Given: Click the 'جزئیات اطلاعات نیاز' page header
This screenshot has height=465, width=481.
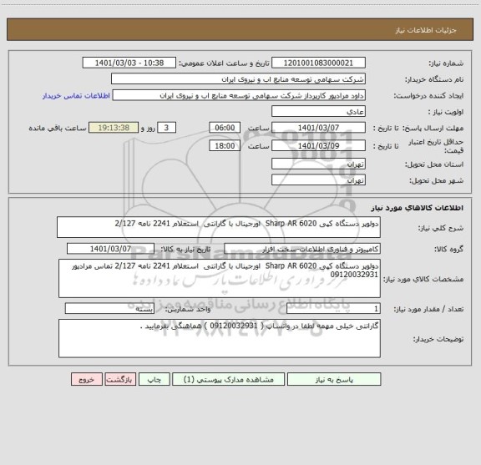Looking at the screenshot, I should click(x=426, y=30).
